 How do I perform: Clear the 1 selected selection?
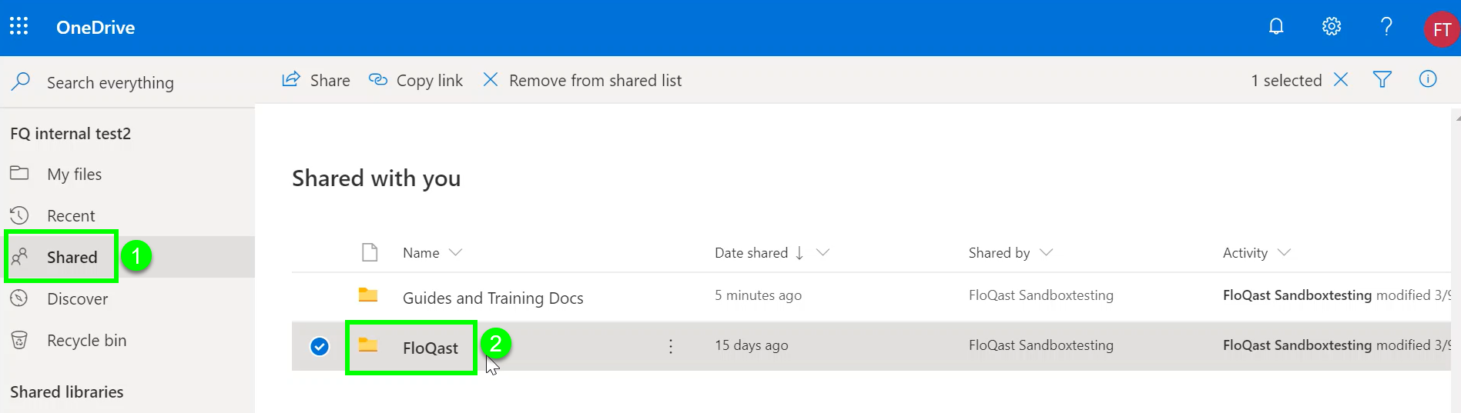tap(1341, 79)
